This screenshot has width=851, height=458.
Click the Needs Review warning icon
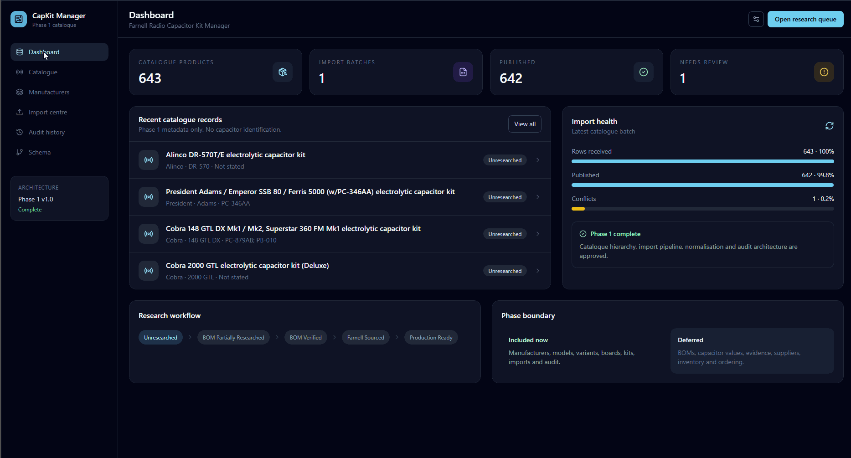click(824, 72)
